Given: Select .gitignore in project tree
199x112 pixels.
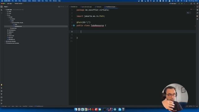Looking at the screenshot, I should point(11,32).
